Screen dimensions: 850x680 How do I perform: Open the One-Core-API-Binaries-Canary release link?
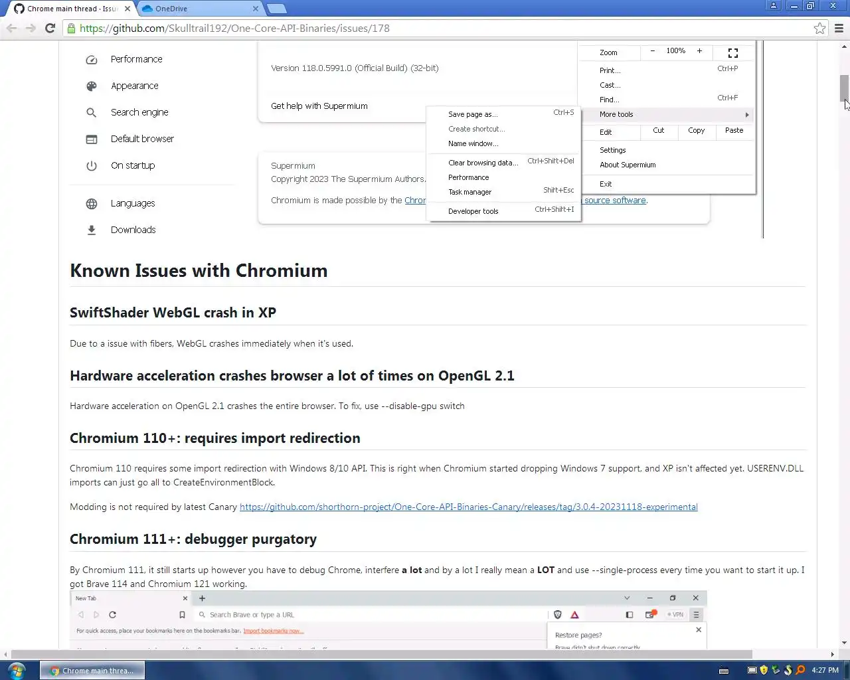(x=468, y=507)
